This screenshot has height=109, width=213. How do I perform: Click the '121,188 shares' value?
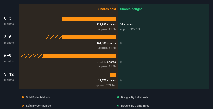[106, 24]
